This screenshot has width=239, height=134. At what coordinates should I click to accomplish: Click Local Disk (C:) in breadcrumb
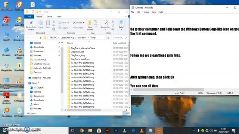67,38
